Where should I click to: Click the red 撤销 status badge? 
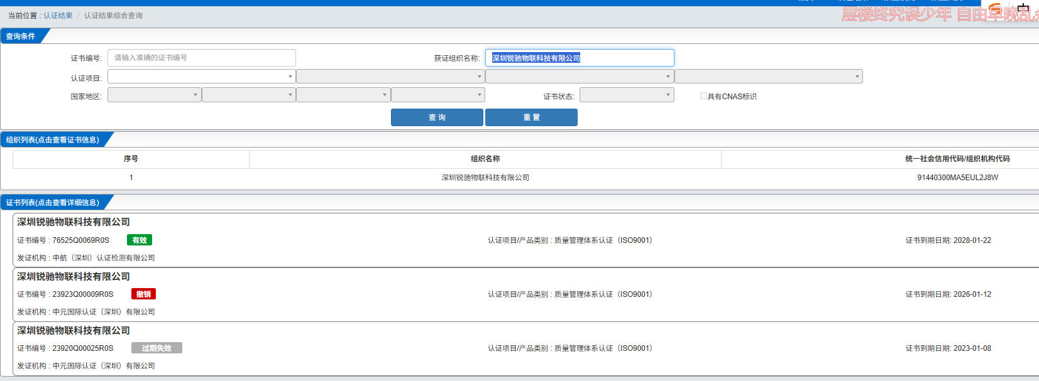144,294
